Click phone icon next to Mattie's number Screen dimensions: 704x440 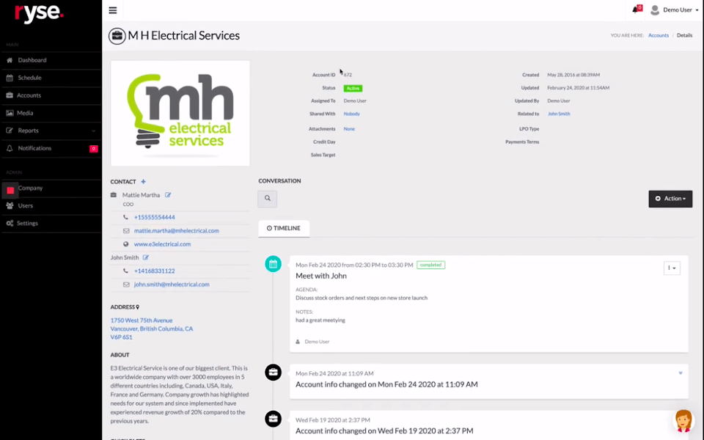pos(125,217)
